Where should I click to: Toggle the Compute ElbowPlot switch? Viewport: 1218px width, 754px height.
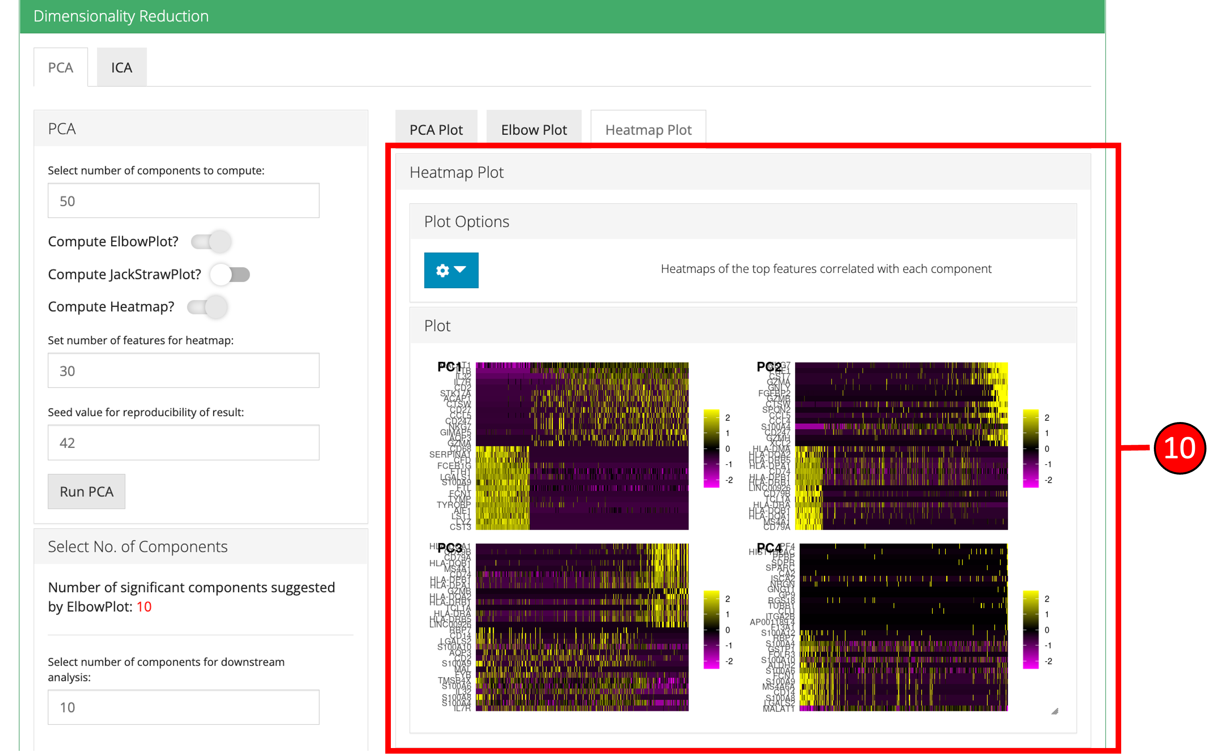212,242
